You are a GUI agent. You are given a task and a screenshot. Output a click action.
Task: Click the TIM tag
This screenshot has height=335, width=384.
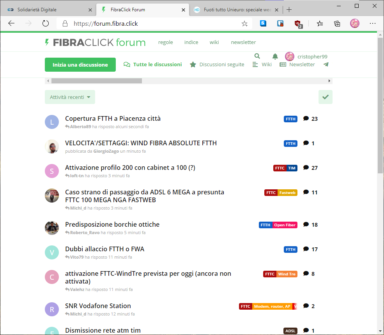click(292, 168)
